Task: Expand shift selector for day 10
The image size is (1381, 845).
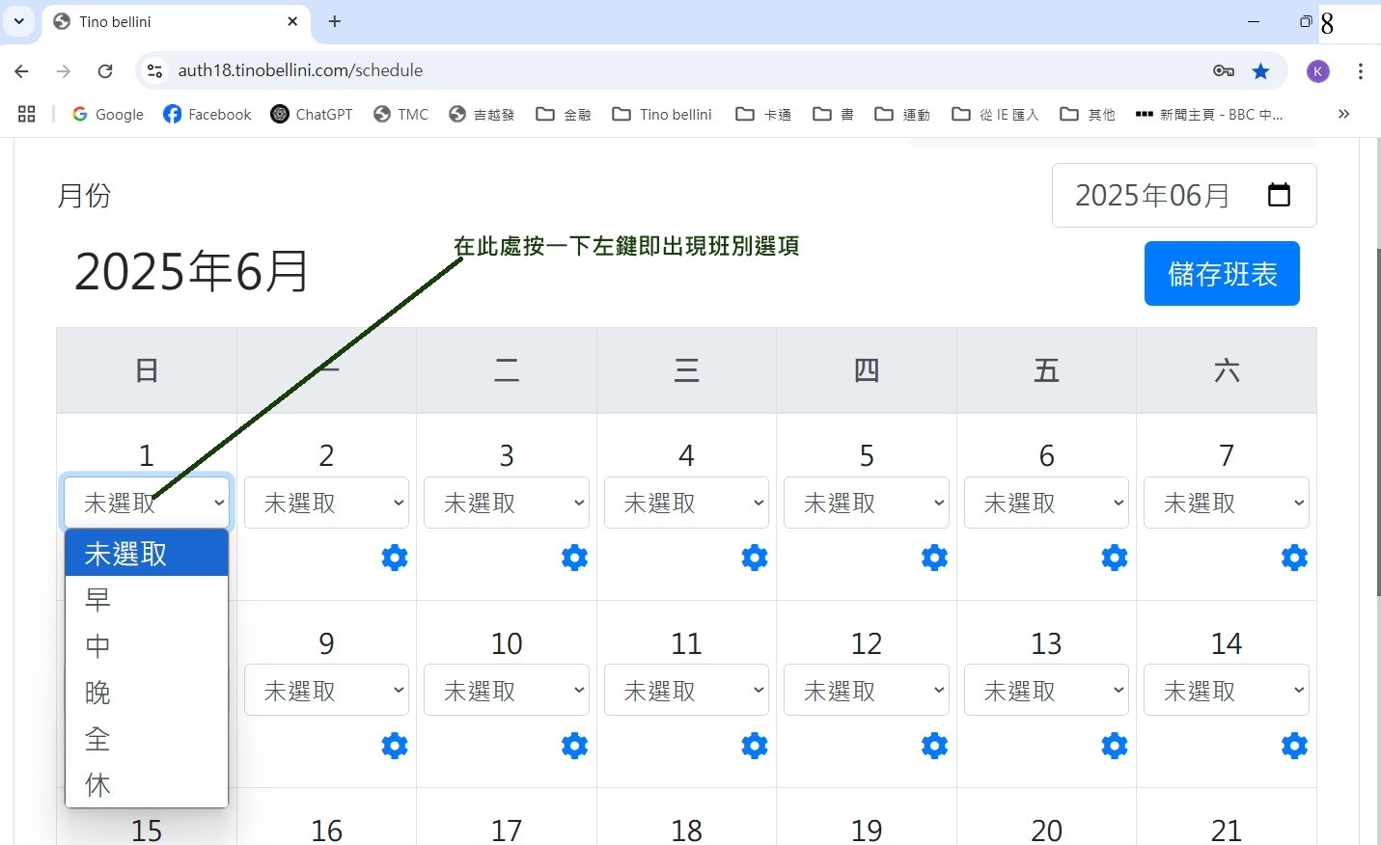Action: click(507, 691)
